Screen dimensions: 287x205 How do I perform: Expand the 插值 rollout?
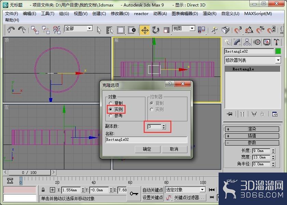coord(252,136)
